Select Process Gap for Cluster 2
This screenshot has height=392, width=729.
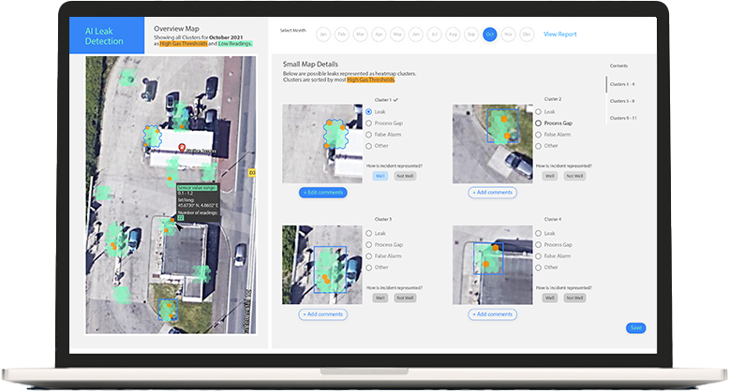pyautogui.click(x=539, y=123)
